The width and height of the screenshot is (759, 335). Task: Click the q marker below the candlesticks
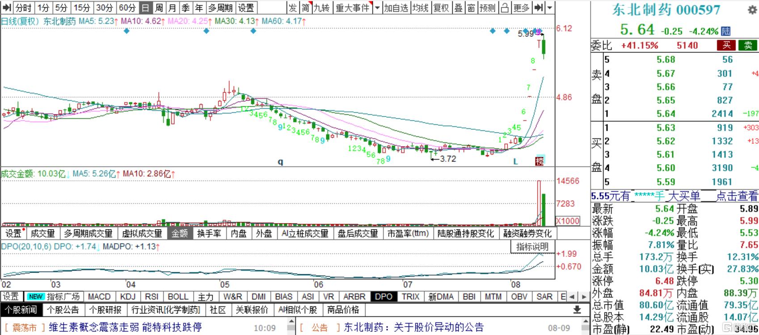point(281,161)
